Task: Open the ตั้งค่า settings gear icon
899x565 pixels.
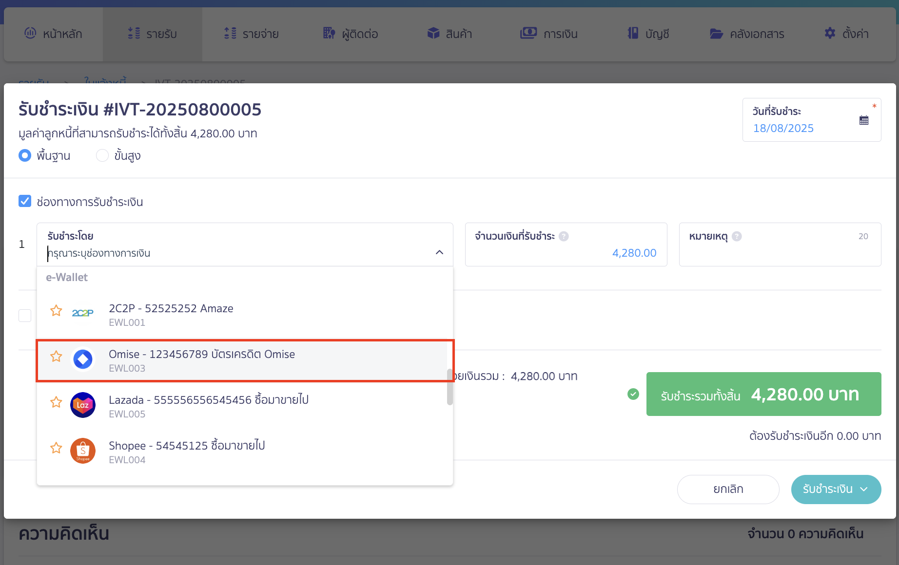Action: coord(829,33)
